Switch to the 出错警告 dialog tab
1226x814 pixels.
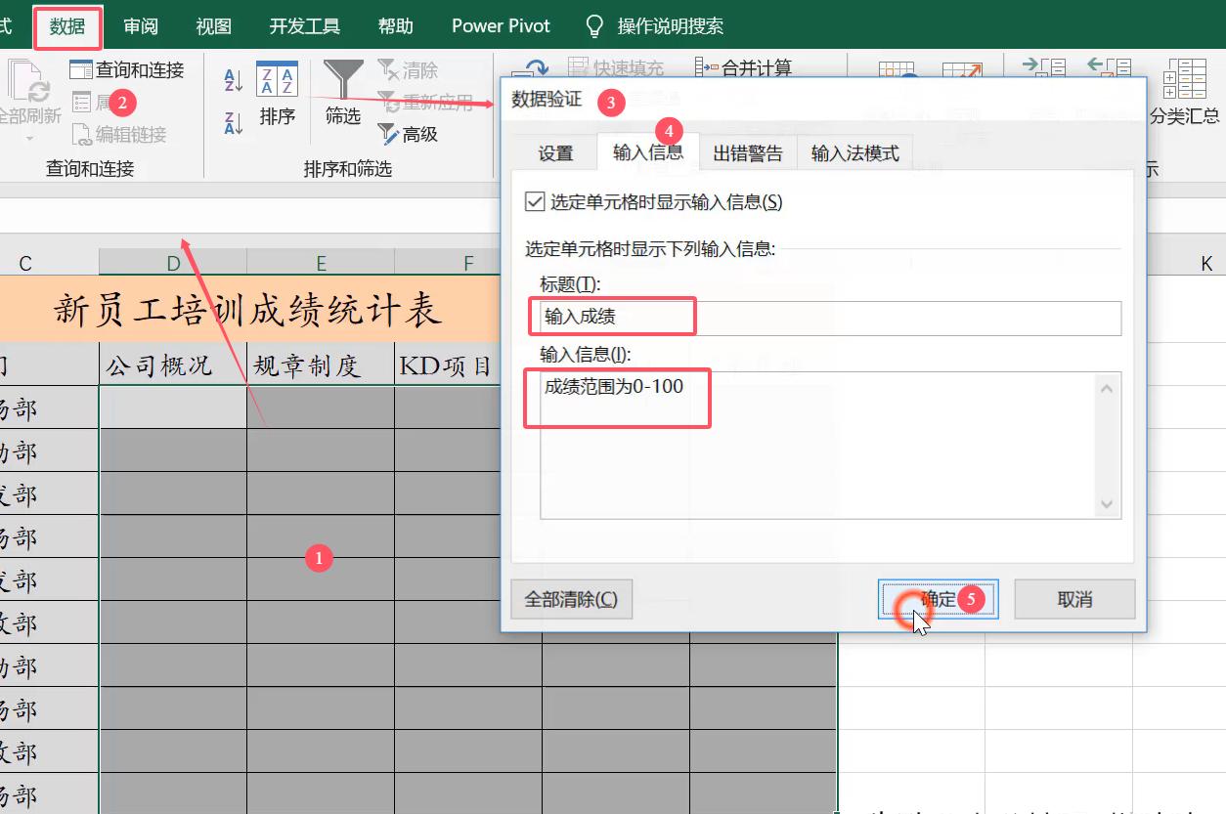pyautogui.click(x=748, y=153)
